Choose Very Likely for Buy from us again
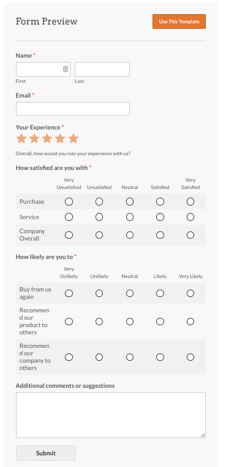Viewport: 226px width, 467px height. pyautogui.click(x=190, y=293)
